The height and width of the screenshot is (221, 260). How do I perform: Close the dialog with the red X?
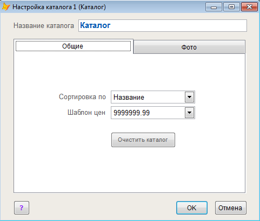coord(249,7)
